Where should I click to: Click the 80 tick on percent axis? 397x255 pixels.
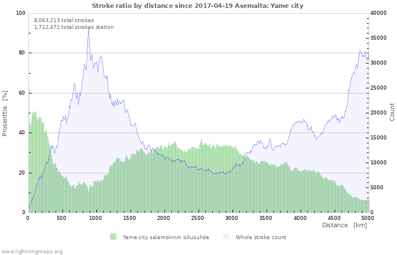21,53
